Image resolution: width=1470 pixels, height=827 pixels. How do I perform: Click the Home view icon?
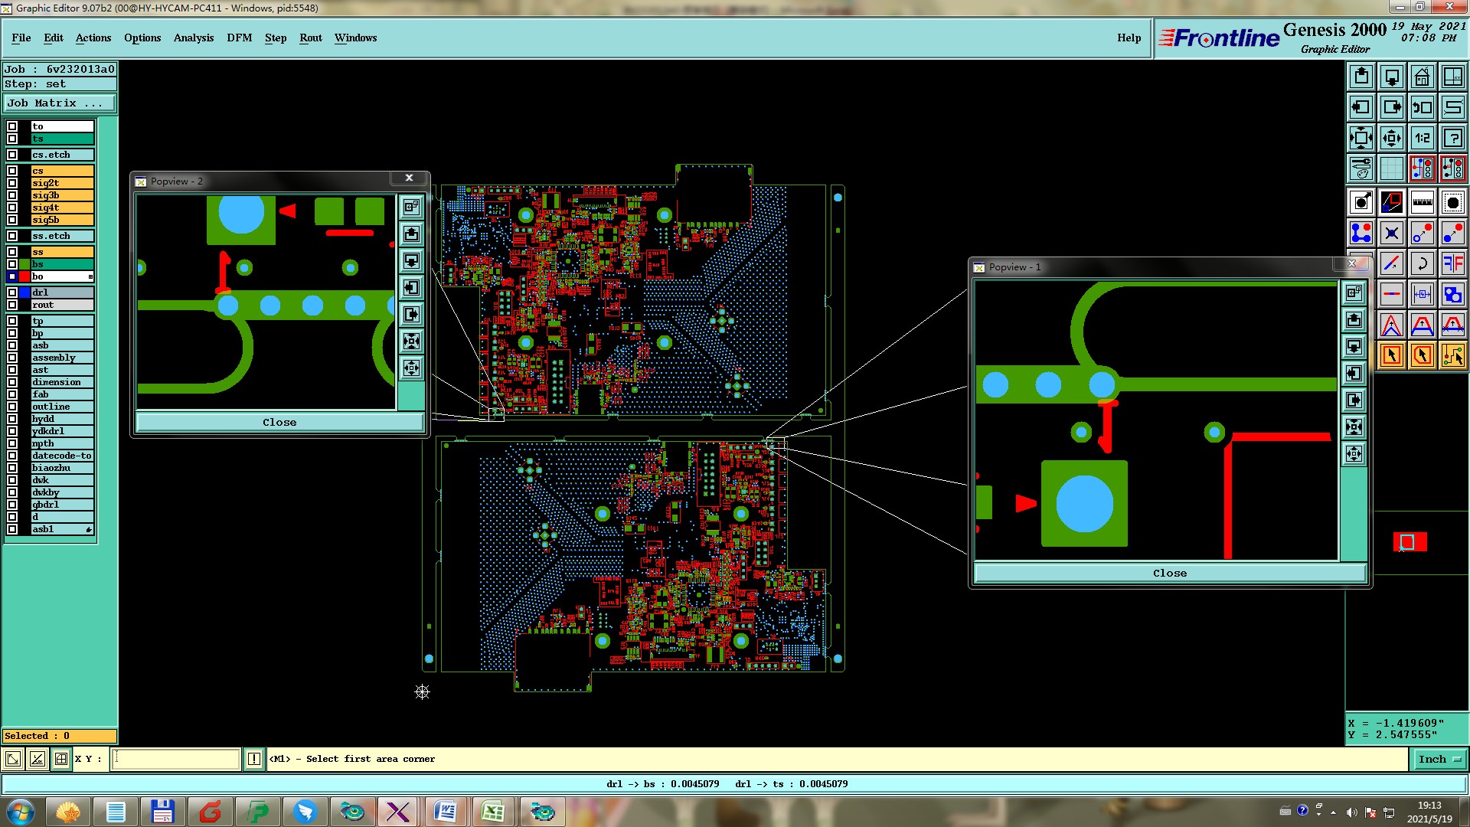(1422, 77)
